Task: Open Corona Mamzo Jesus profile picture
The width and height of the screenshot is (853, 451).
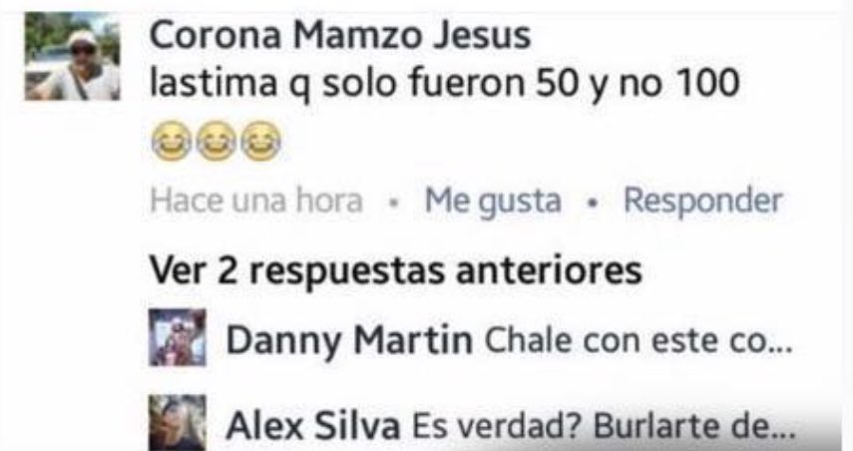Action: (73, 57)
